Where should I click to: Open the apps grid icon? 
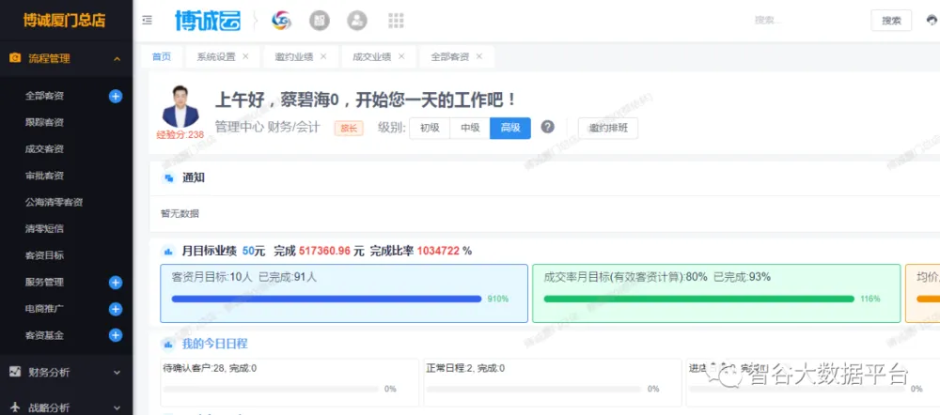click(x=396, y=20)
